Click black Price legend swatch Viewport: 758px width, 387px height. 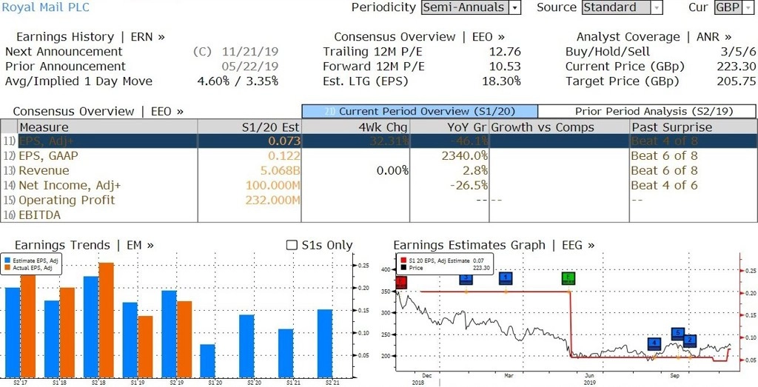coord(403,268)
